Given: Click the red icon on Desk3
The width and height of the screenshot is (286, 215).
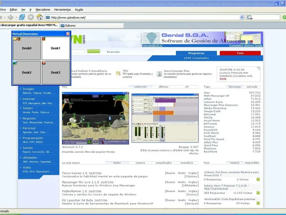Looking at the screenshot, I should tap(44, 63).
